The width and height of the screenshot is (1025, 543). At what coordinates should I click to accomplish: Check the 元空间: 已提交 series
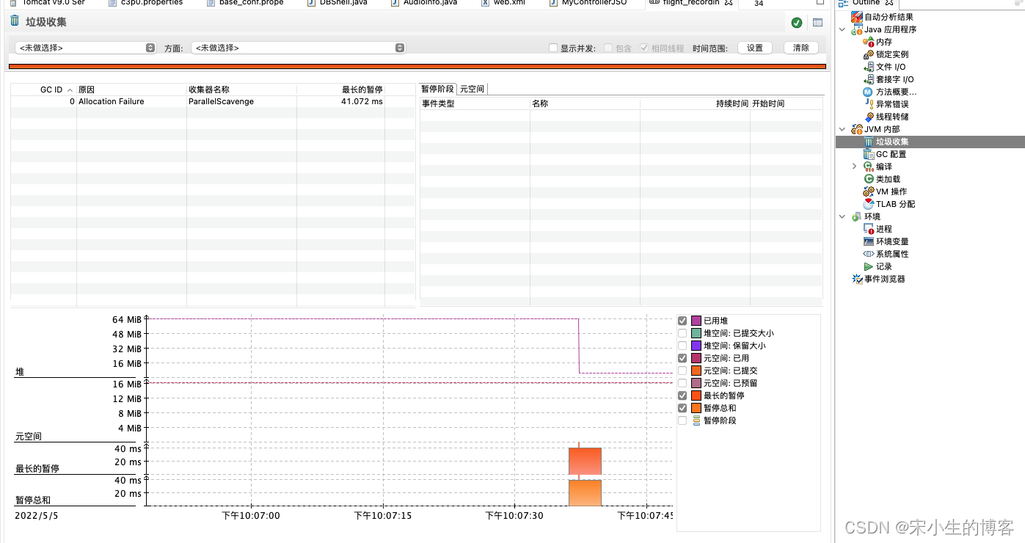tap(683, 371)
